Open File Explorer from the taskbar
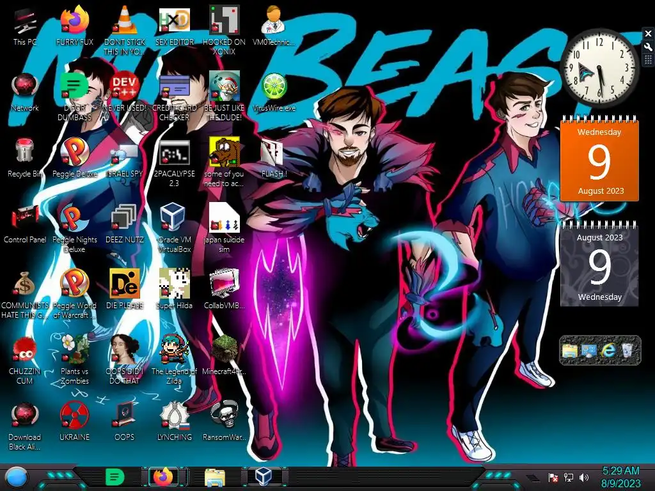 pos(215,477)
